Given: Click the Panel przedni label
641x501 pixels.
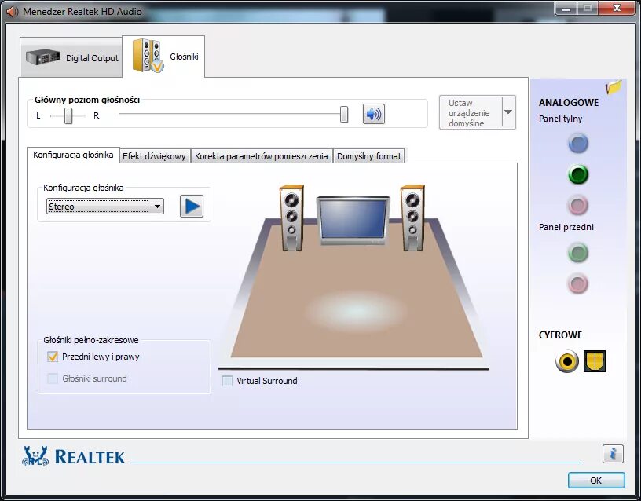Looking at the screenshot, I should (x=566, y=227).
